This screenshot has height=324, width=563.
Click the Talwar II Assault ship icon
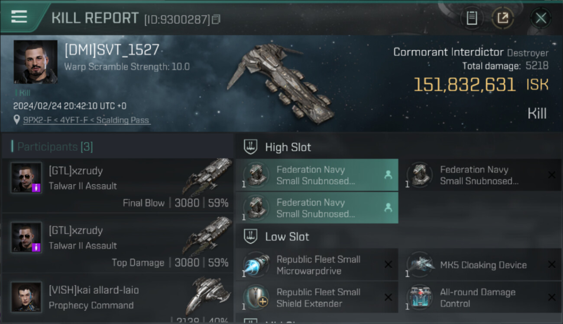coord(207,176)
